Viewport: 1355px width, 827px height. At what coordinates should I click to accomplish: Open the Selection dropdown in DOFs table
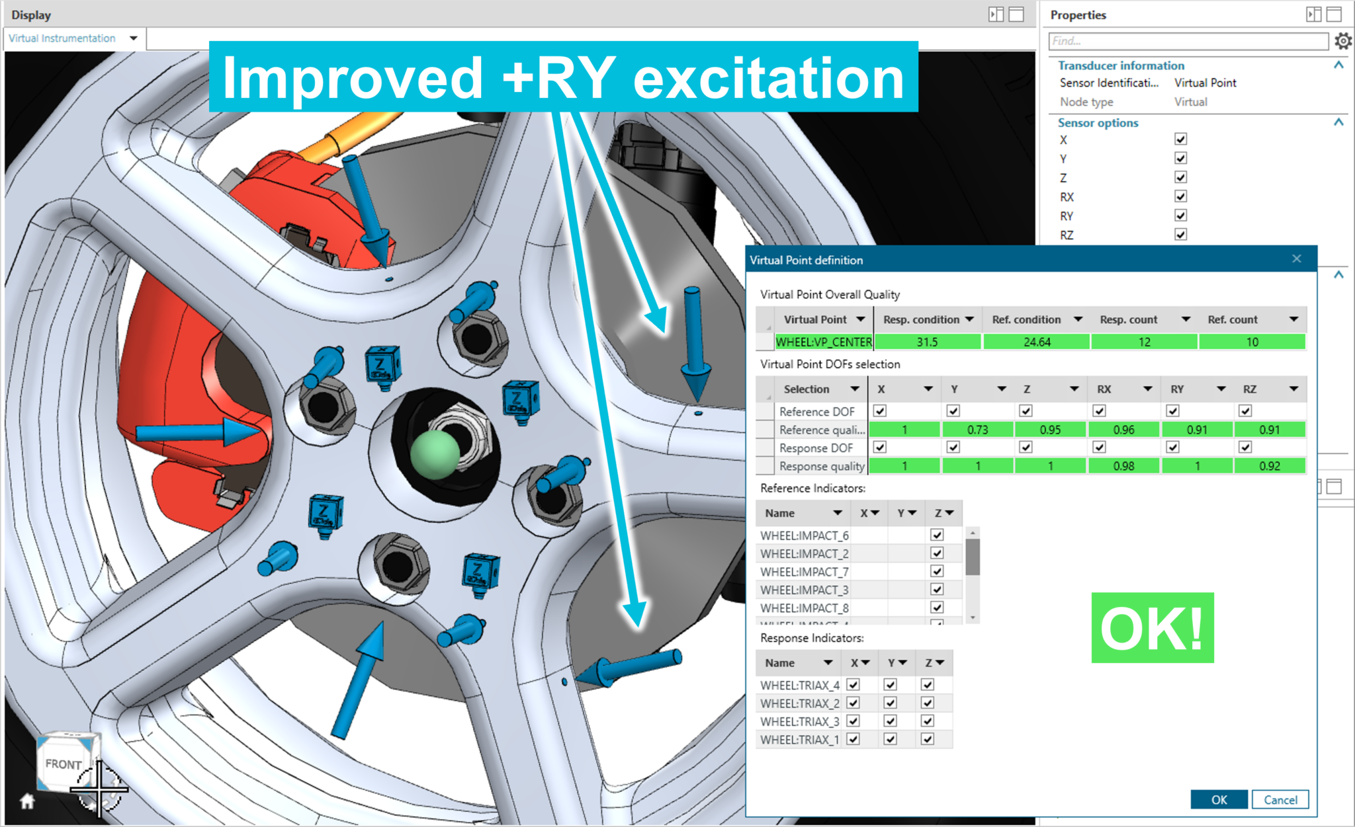855,389
